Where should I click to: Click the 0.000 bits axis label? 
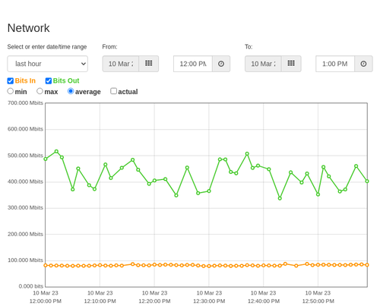coord(31,286)
